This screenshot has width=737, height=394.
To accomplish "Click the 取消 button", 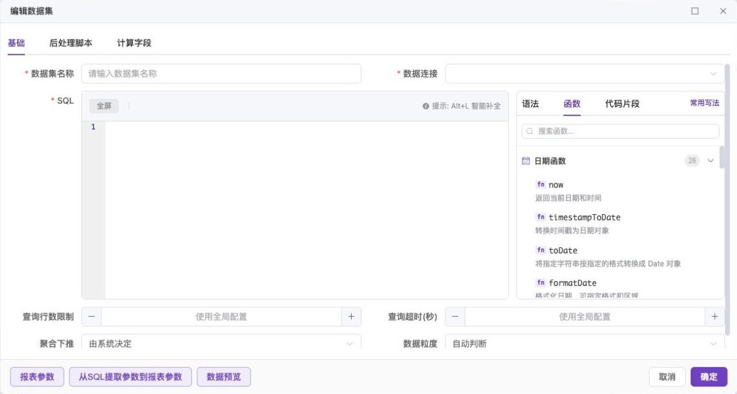I will [x=667, y=377].
